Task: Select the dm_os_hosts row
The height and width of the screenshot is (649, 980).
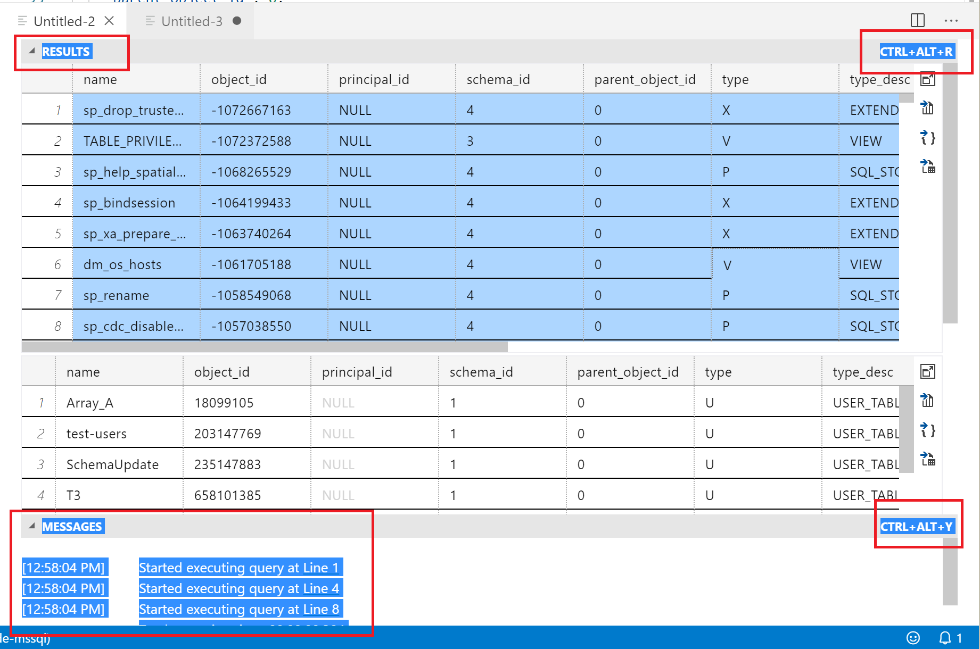Action: click(121, 264)
